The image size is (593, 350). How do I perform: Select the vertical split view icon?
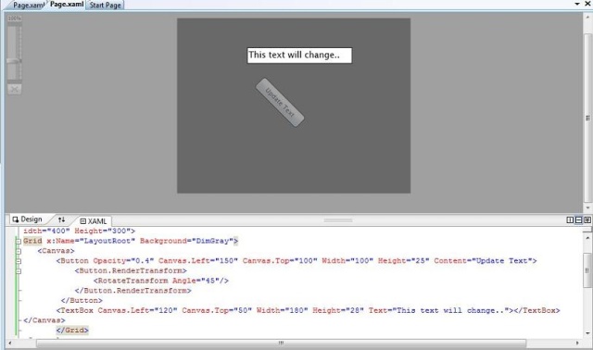pyautogui.click(x=570, y=220)
